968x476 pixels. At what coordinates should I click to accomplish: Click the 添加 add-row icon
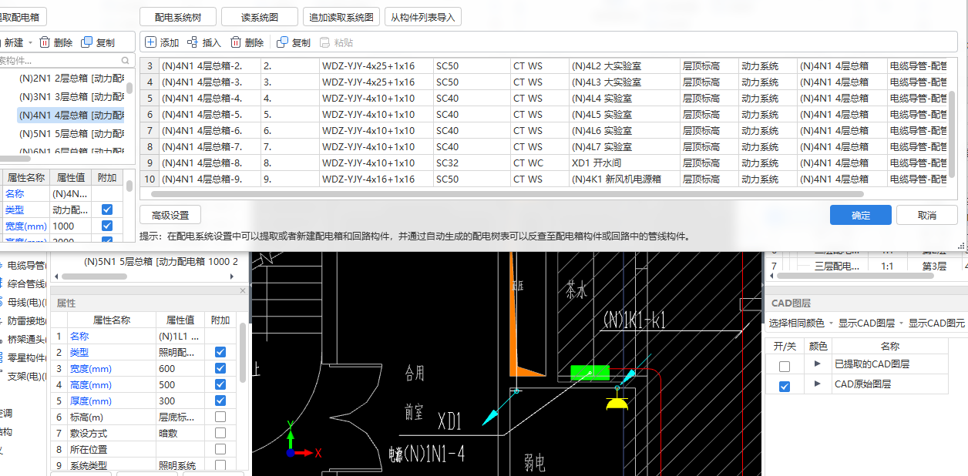150,42
